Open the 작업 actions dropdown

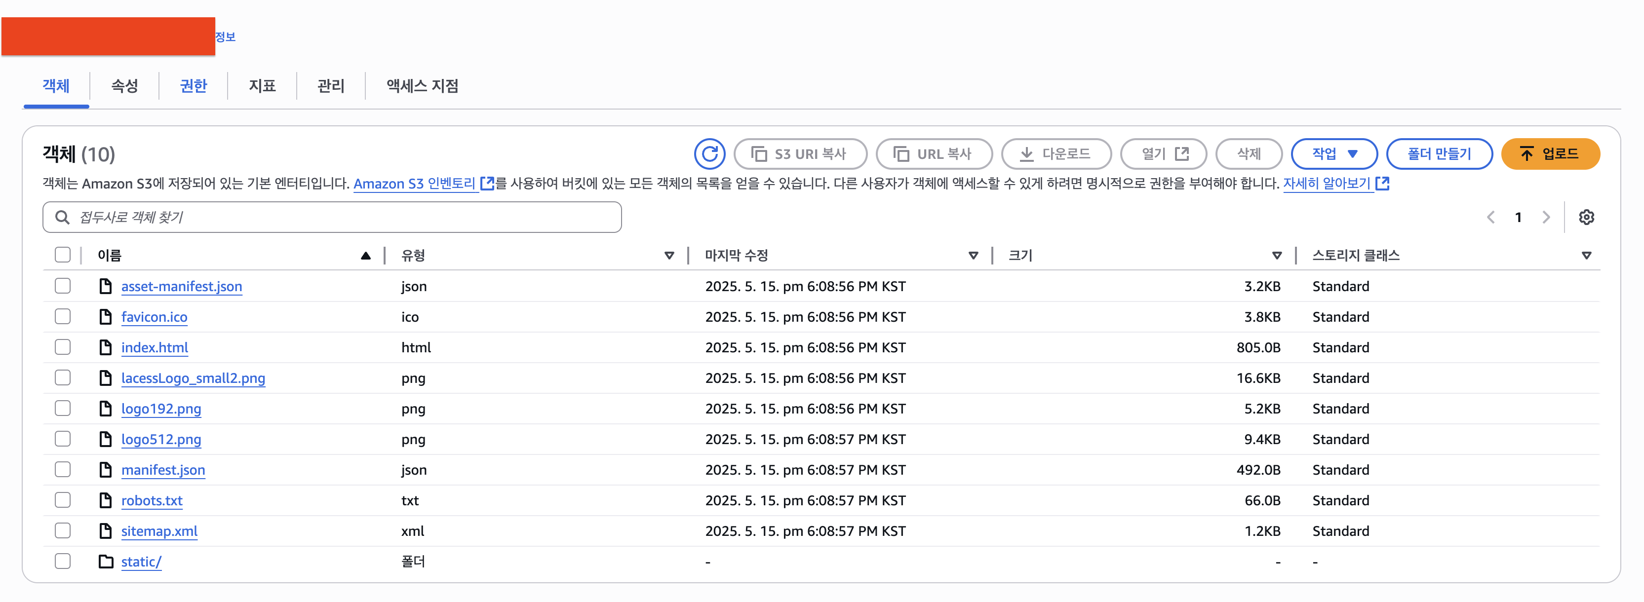click(x=1334, y=153)
